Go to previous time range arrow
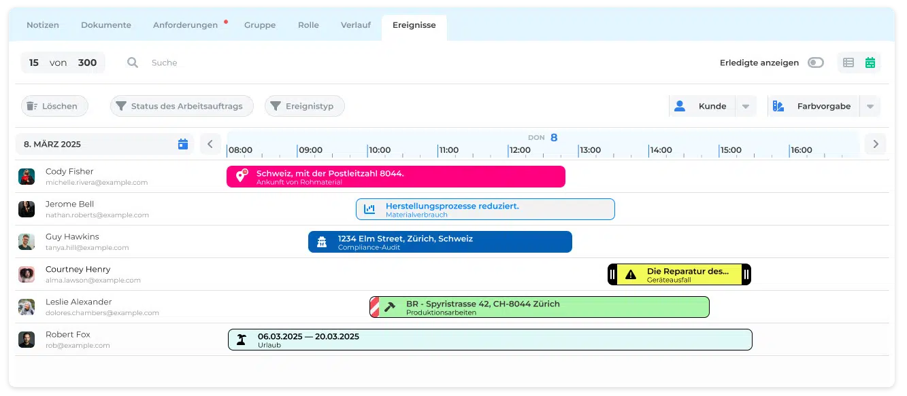 click(x=210, y=144)
